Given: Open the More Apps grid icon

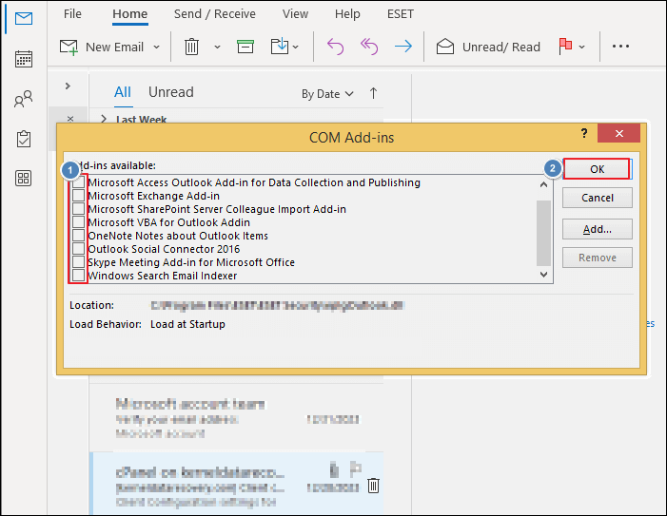Looking at the screenshot, I should (x=24, y=179).
